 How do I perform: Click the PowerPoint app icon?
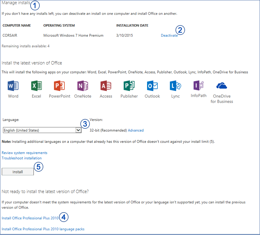click(x=59, y=86)
